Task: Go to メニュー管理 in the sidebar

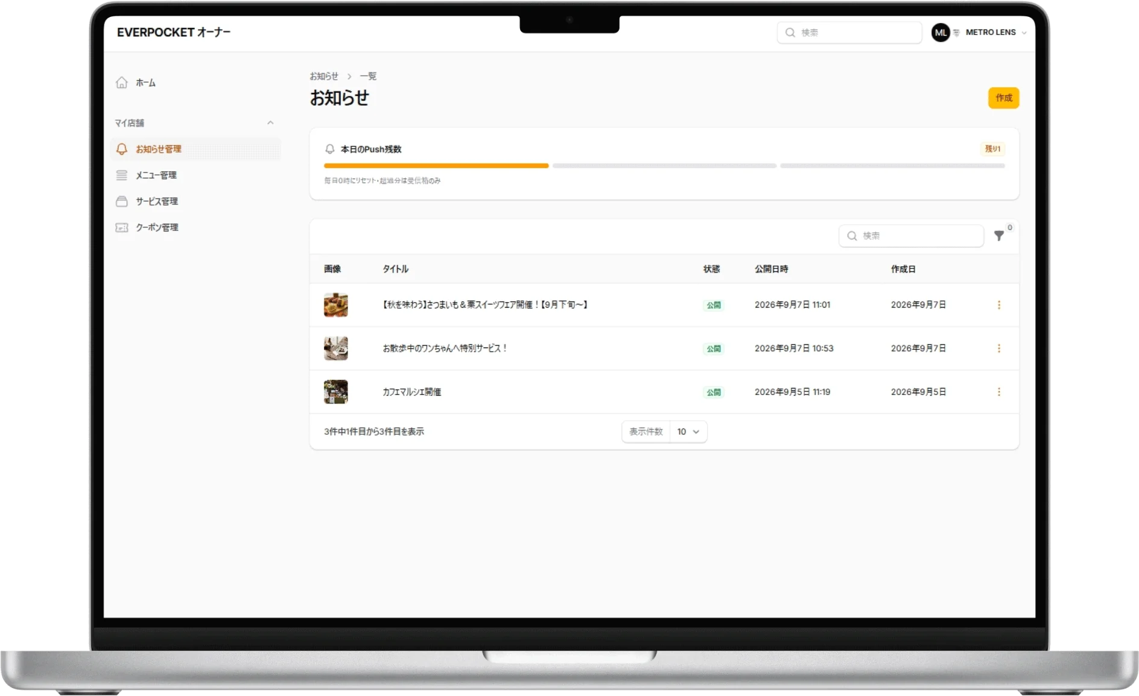Action: [195, 175]
